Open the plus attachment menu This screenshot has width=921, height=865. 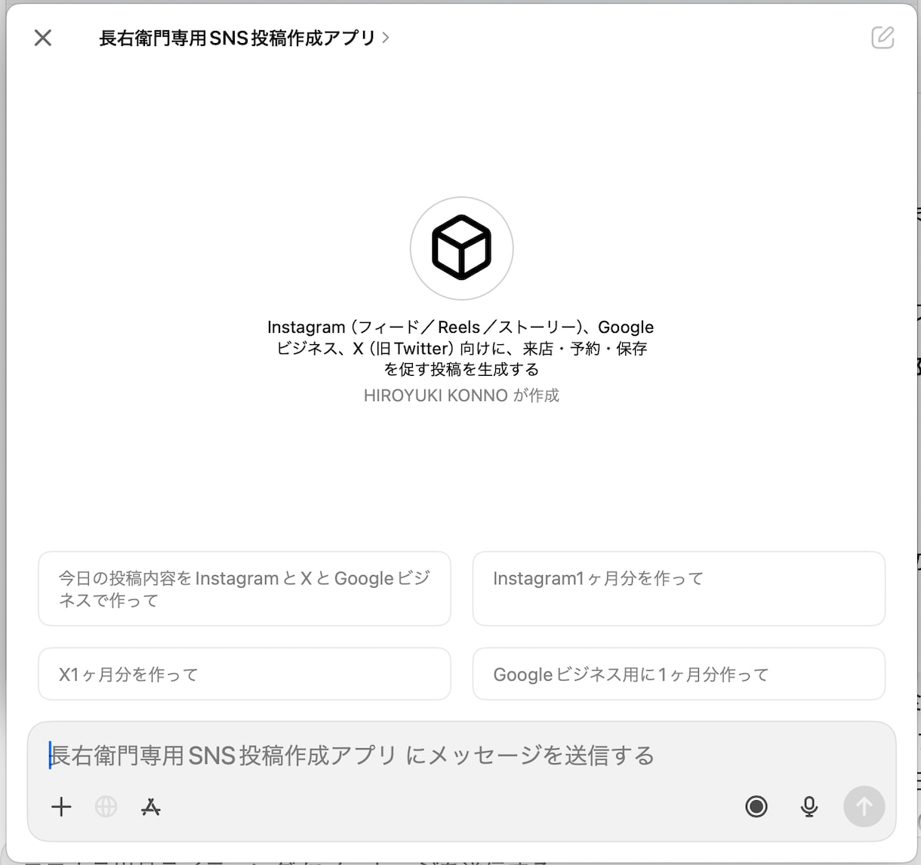click(x=61, y=807)
